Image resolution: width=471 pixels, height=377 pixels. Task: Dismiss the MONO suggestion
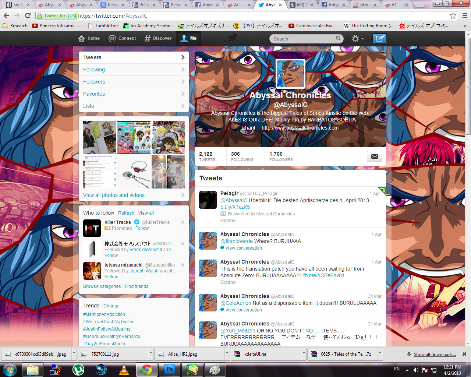(x=183, y=243)
